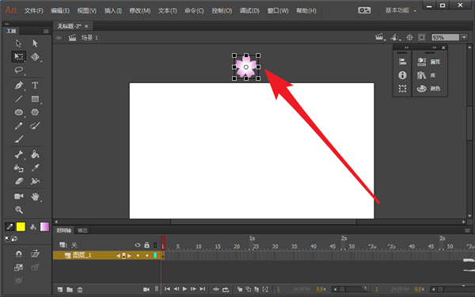
Task: Open the Align panel icon
Action: tap(402, 62)
